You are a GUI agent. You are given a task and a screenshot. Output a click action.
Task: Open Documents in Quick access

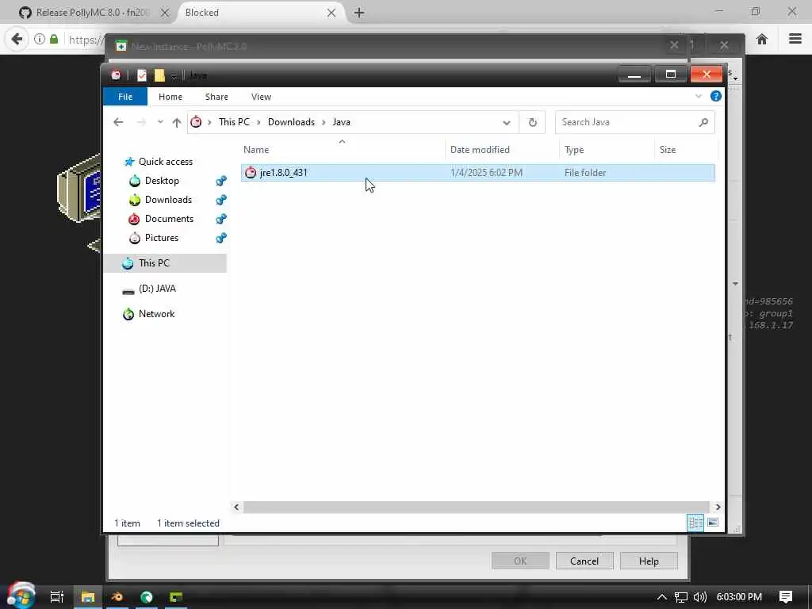(169, 219)
